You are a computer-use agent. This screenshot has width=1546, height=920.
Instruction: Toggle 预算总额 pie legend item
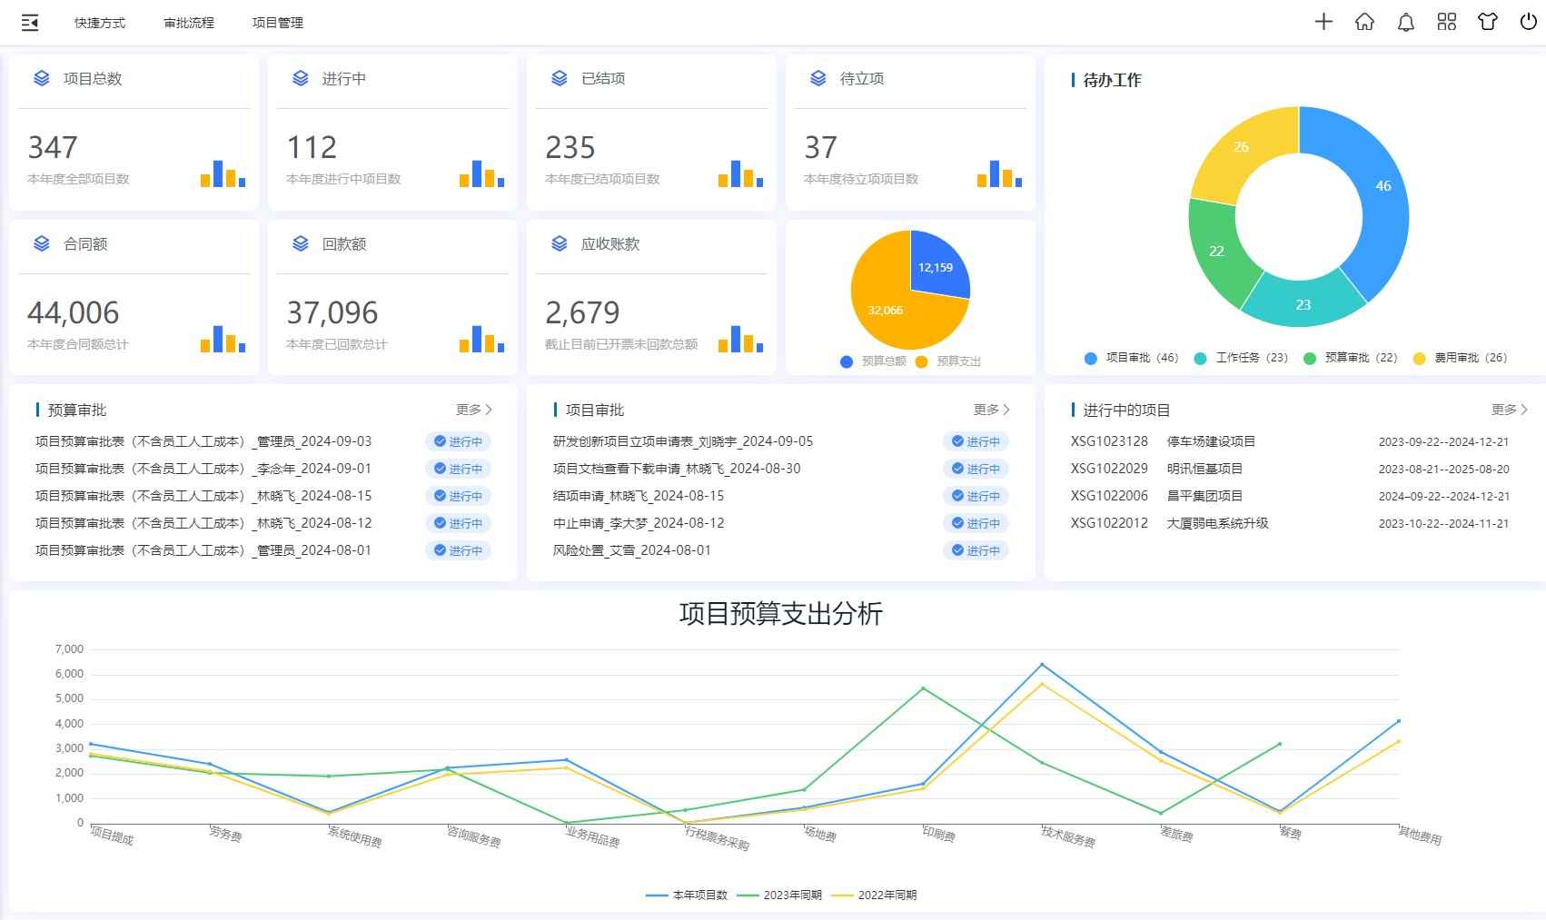point(874,361)
